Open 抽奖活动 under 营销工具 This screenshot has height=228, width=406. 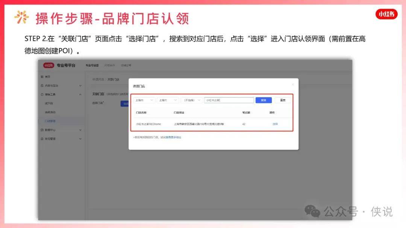50,112
